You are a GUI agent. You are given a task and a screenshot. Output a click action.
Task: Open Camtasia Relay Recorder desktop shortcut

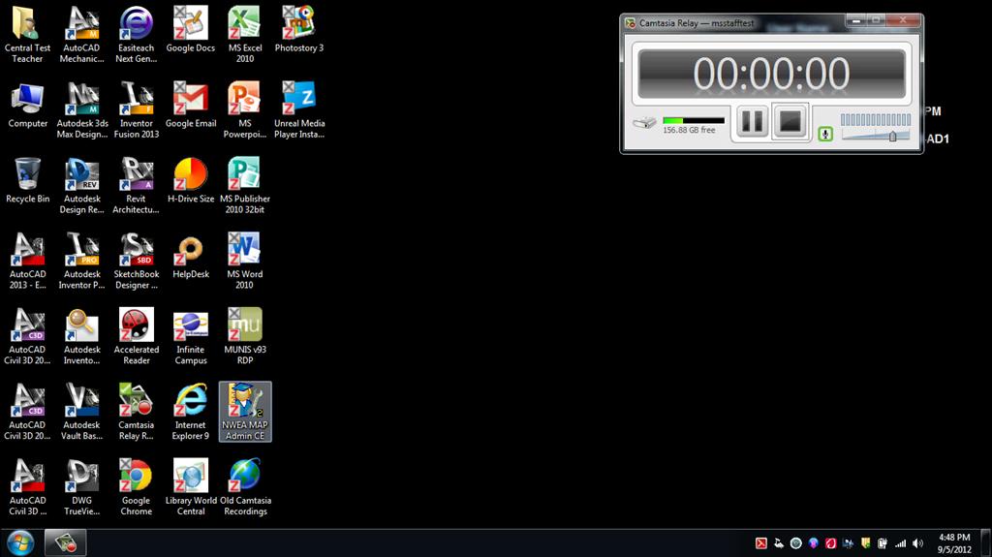tap(136, 412)
